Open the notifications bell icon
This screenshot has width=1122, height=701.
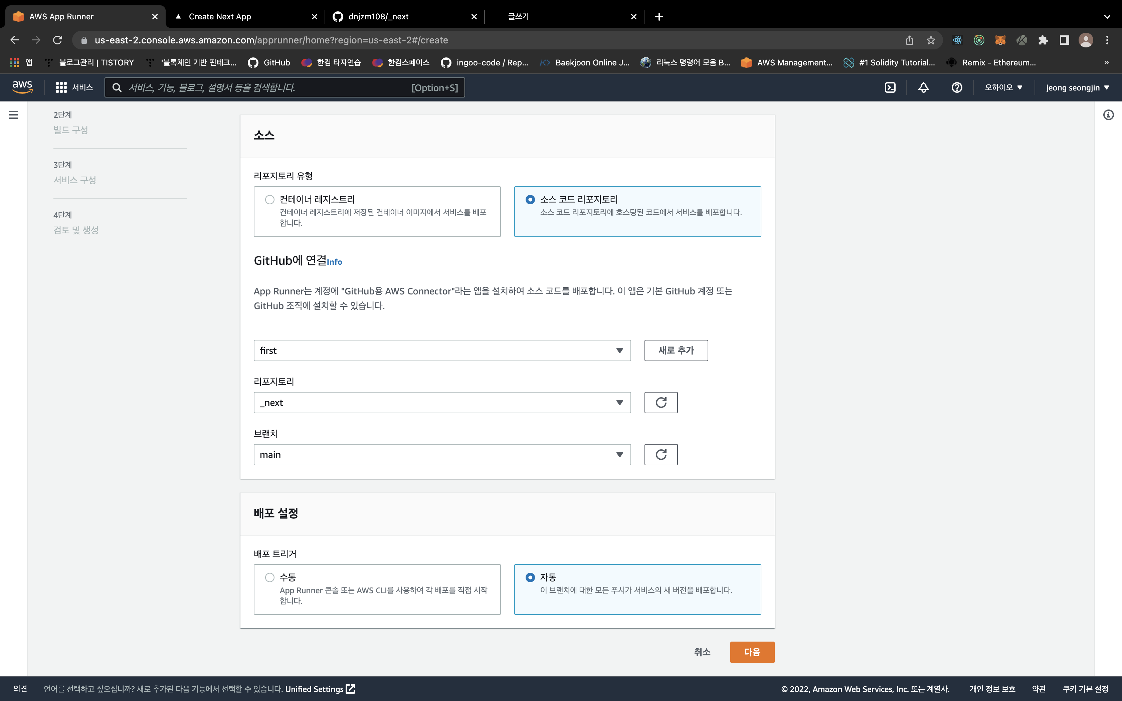point(923,87)
